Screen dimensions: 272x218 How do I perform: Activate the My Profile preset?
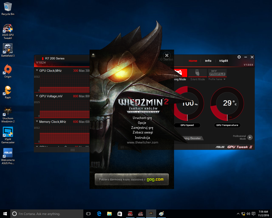[x=217, y=73]
